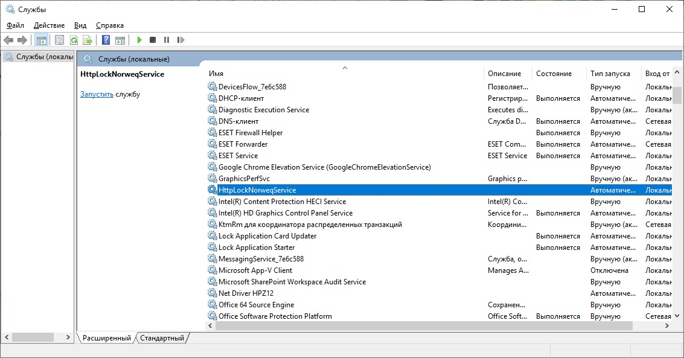Screen dimensions: 684x358
Task: Open the Действие menu
Action: 50,25
